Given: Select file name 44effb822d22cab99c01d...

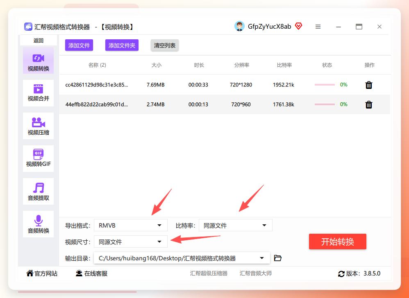Looking at the screenshot, I should click(x=97, y=104).
